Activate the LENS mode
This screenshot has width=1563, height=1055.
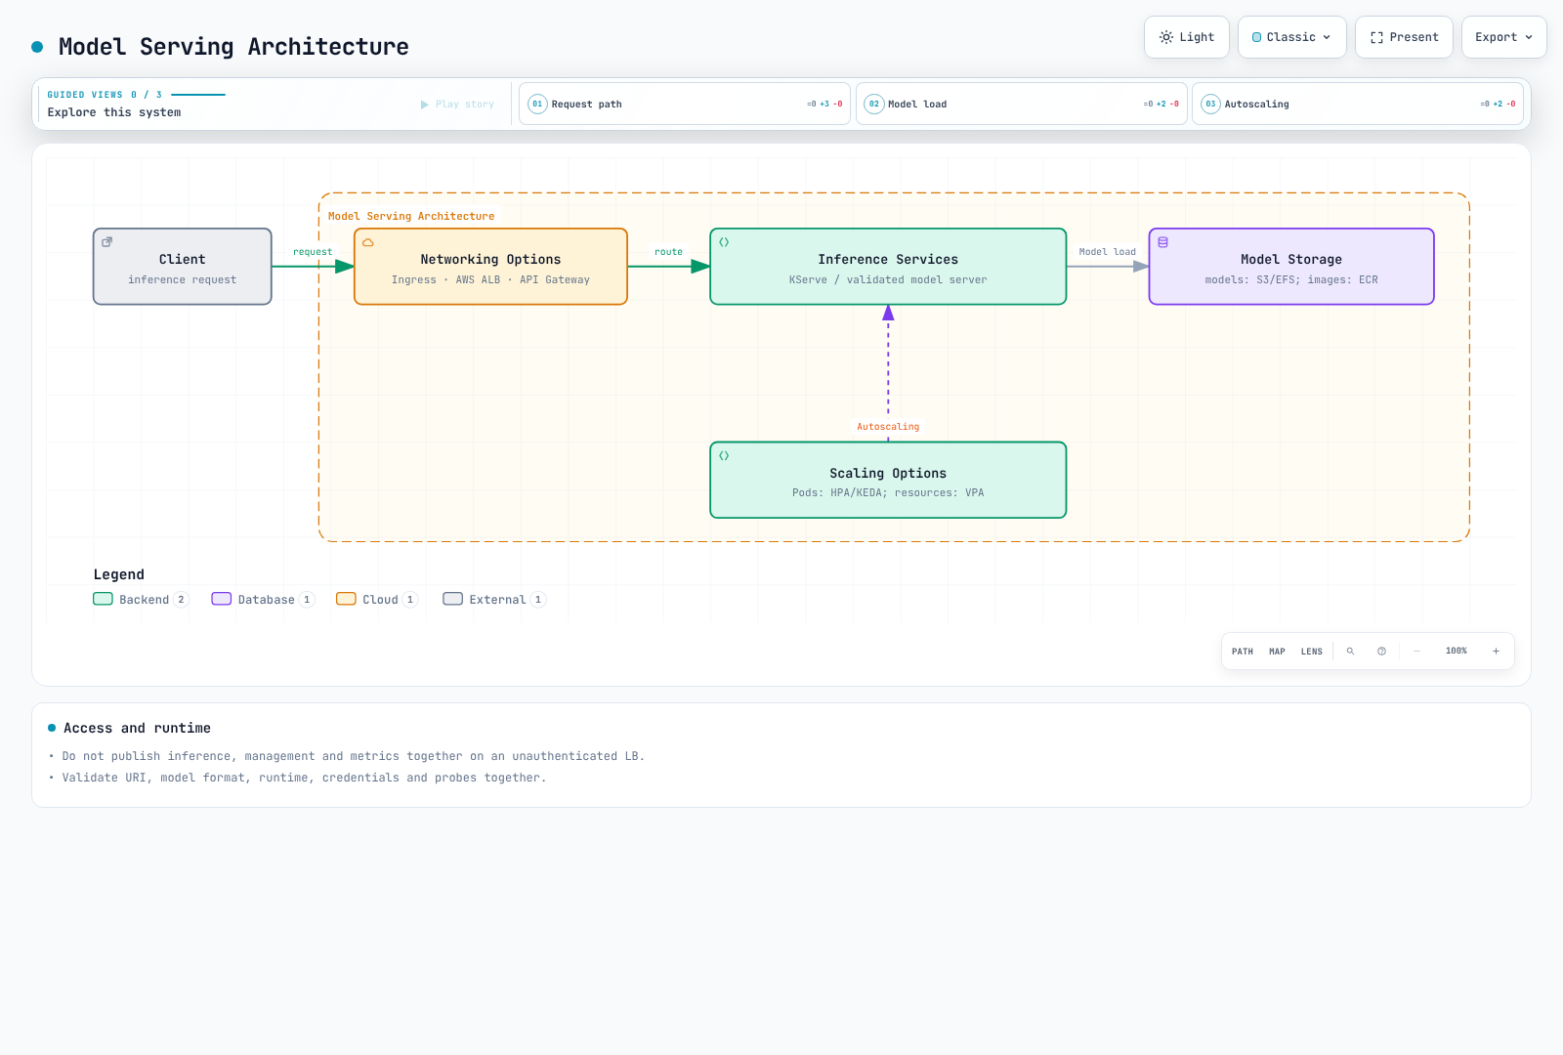tap(1312, 652)
